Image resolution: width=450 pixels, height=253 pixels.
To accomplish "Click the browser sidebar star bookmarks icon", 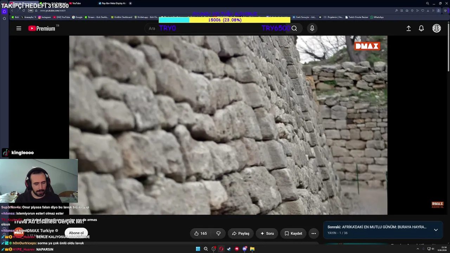I will pos(4,18).
